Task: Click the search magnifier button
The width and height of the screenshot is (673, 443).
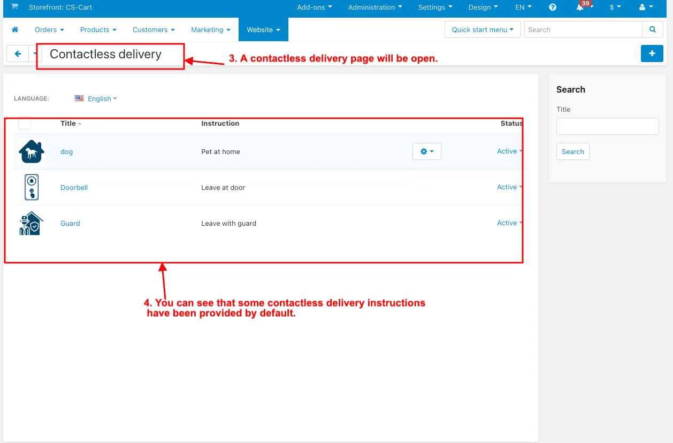Action: tap(653, 30)
